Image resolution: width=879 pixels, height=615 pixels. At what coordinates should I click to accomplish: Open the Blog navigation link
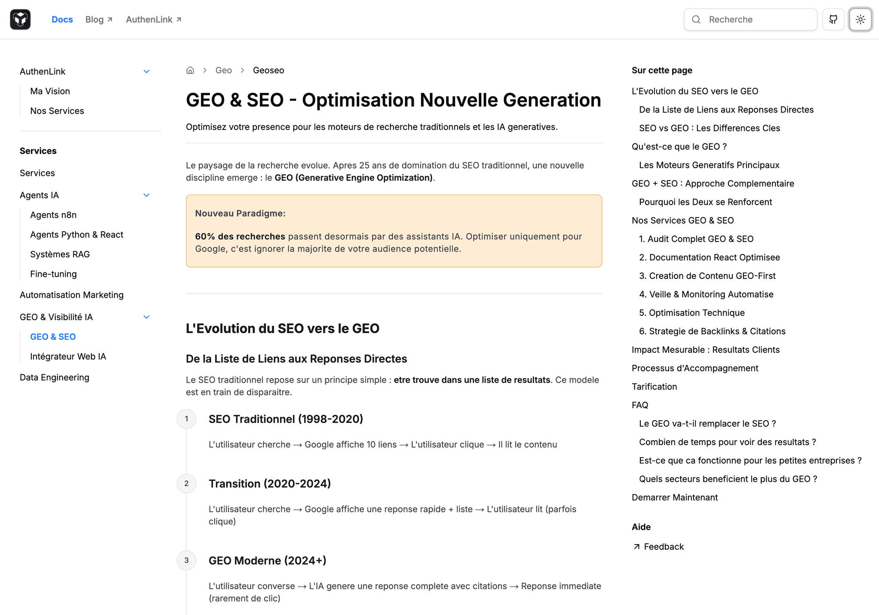[99, 19]
